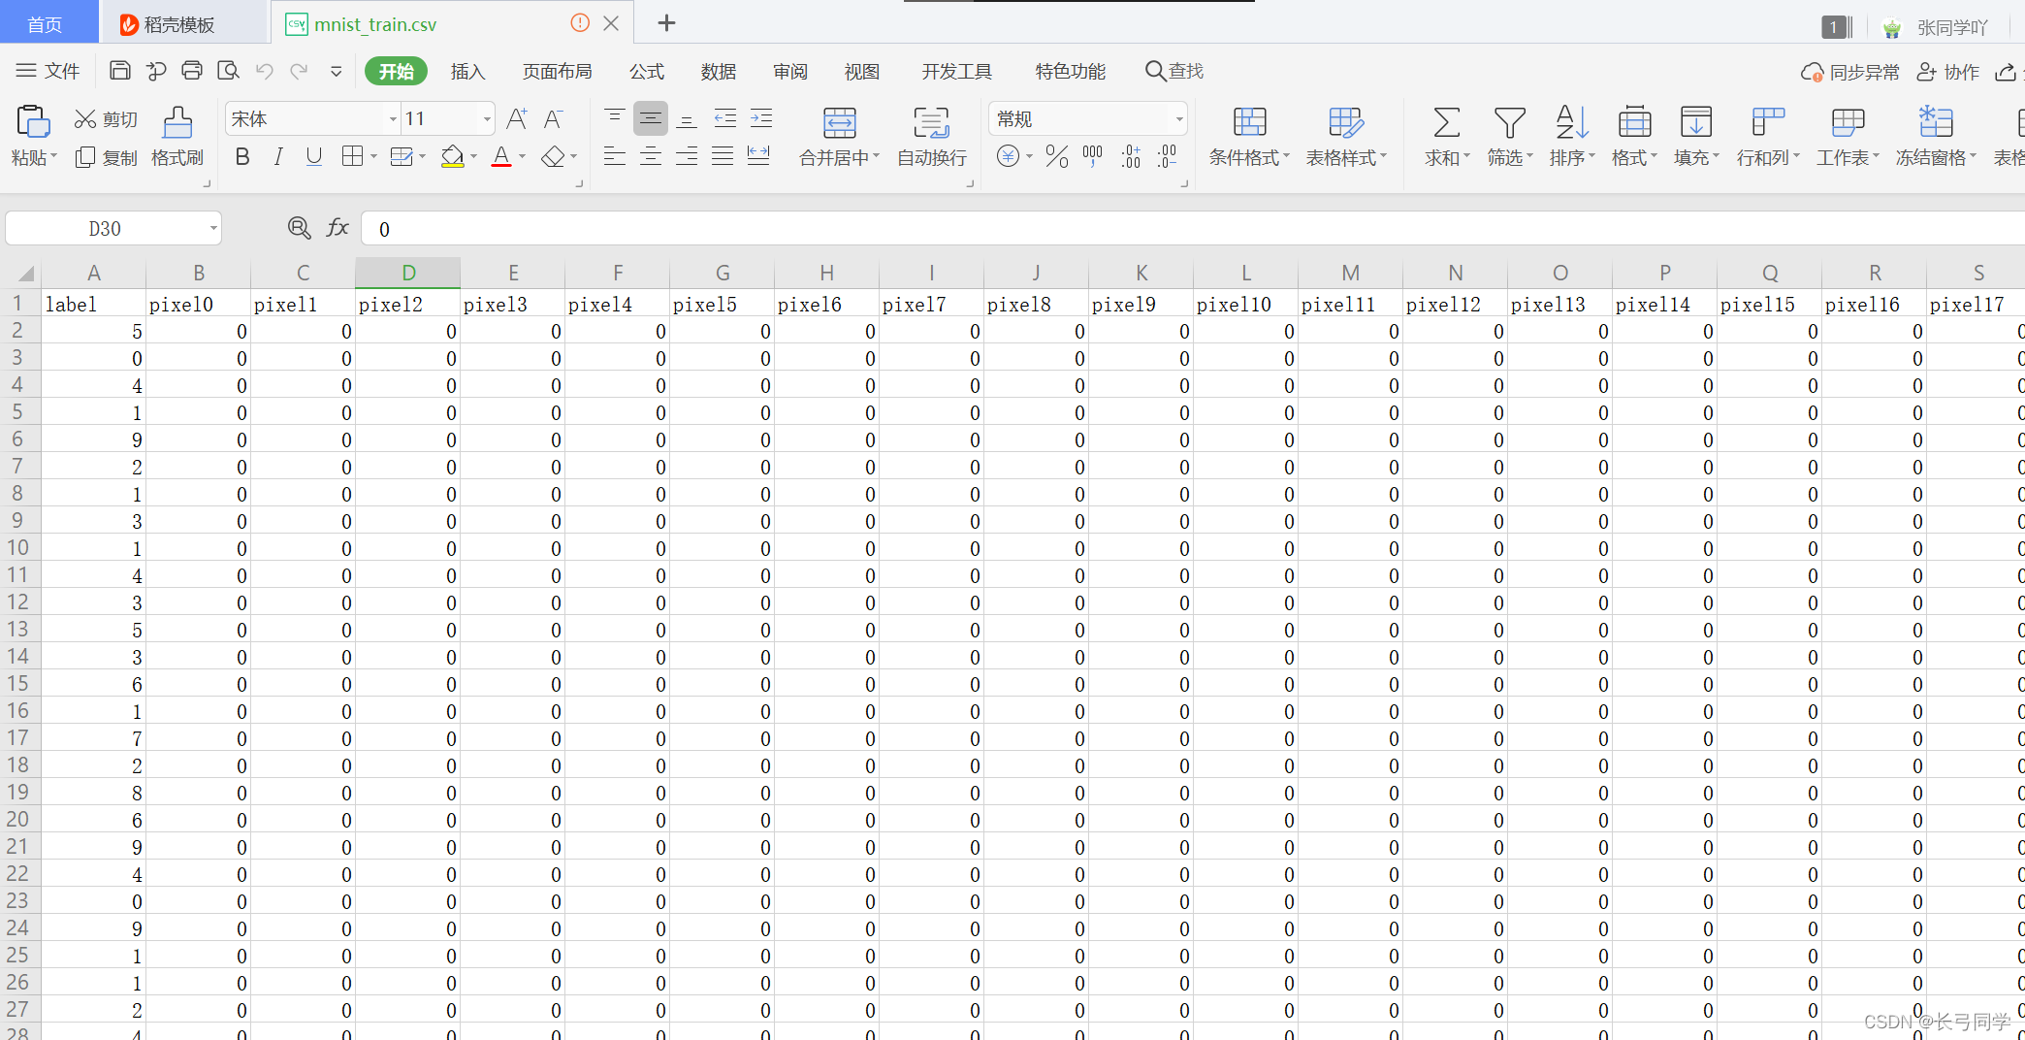
Task: Select column D header
Action: click(x=408, y=273)
